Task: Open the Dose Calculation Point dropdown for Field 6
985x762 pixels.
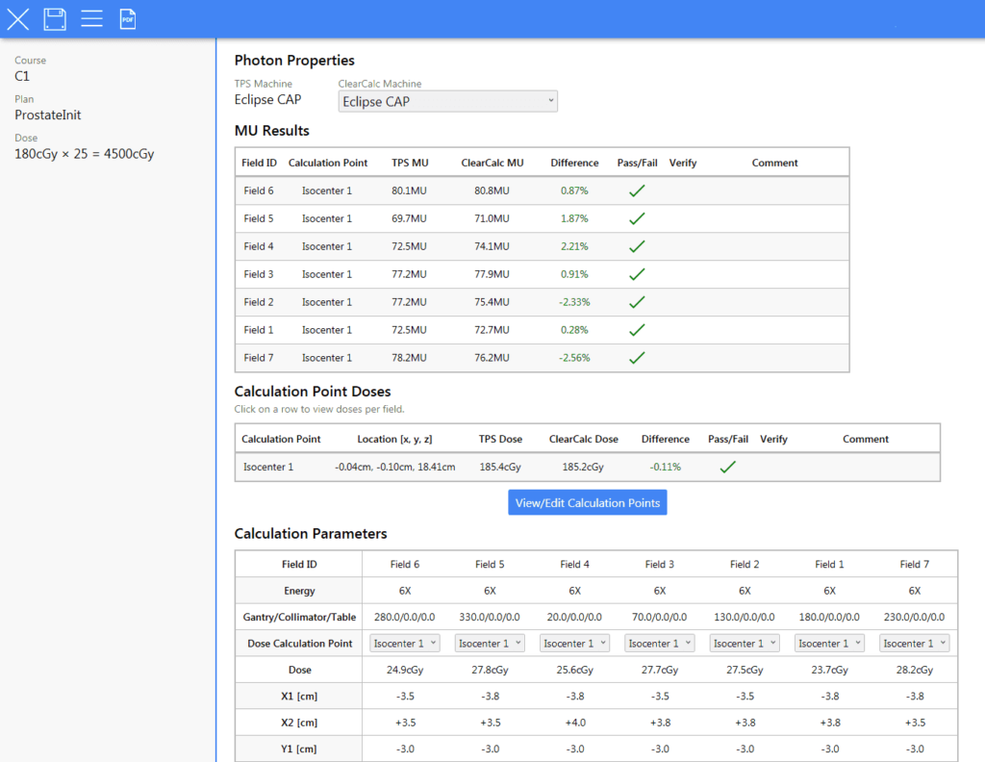Action: (404, 643)
